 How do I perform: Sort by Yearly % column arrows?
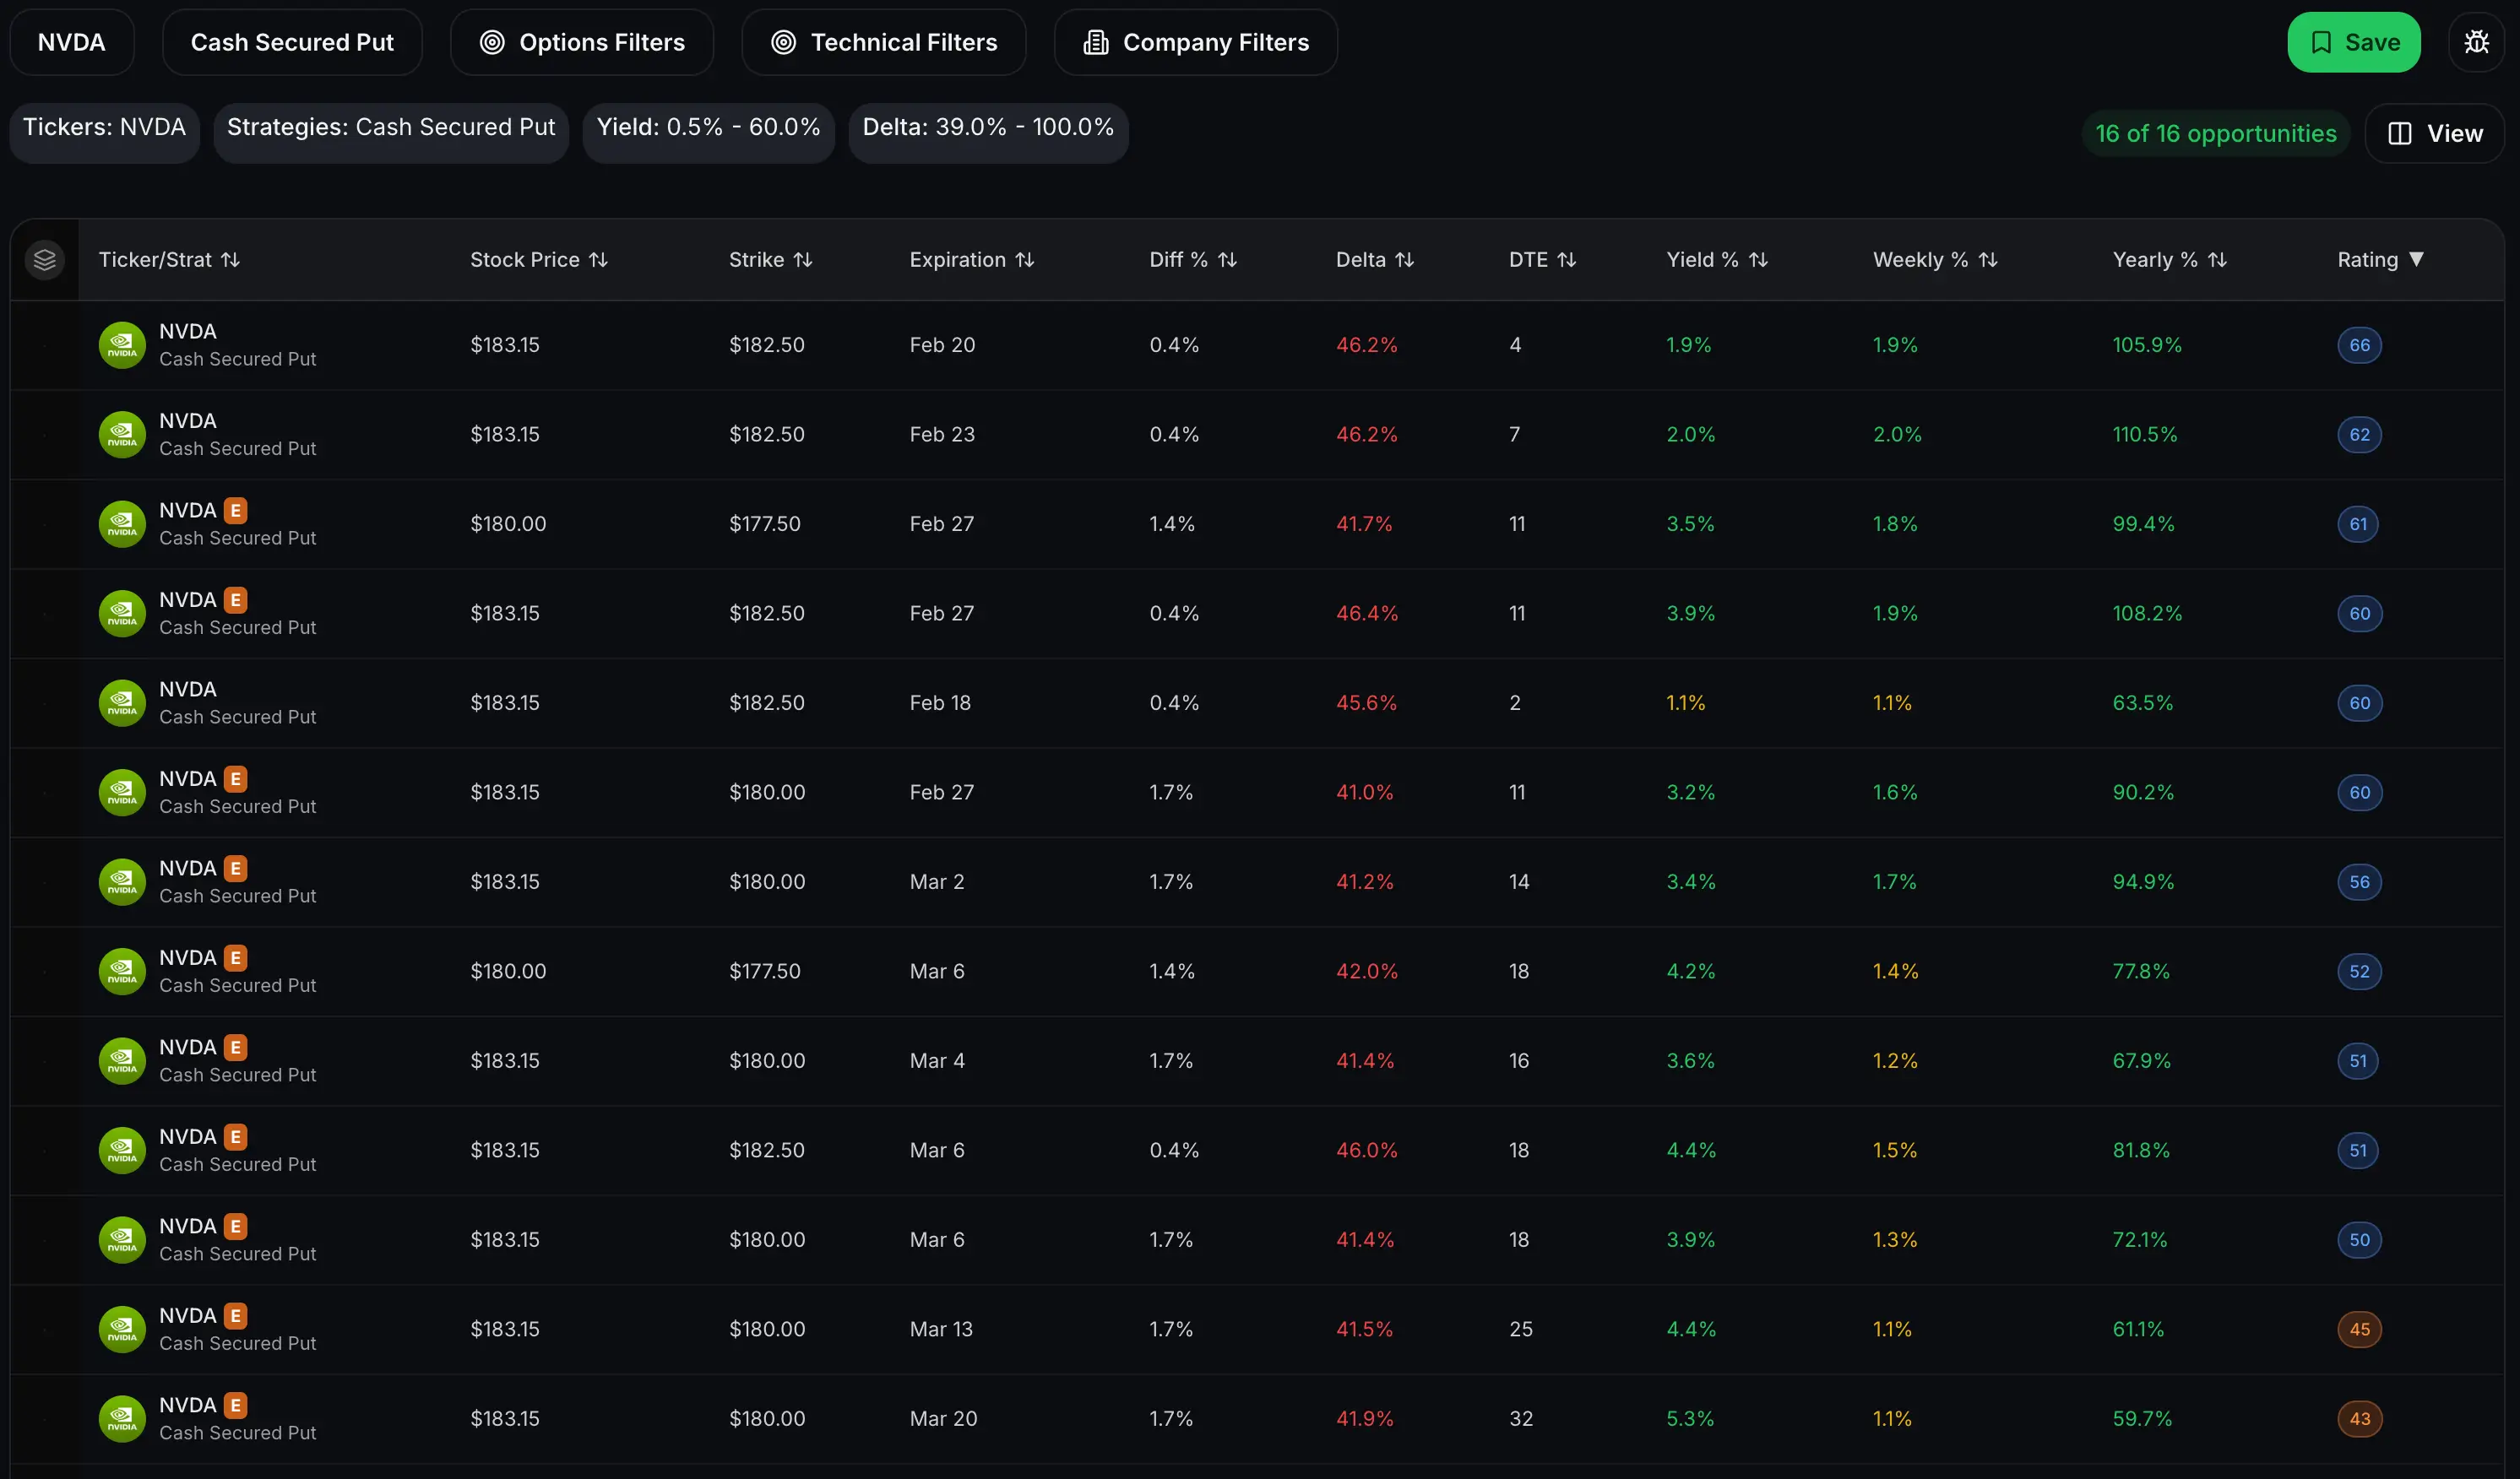2218,260
